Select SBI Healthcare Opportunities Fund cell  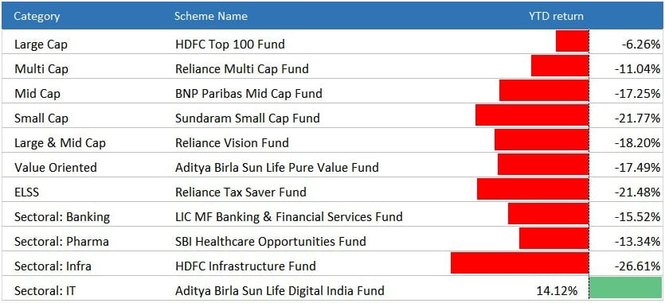click(270, 242)
